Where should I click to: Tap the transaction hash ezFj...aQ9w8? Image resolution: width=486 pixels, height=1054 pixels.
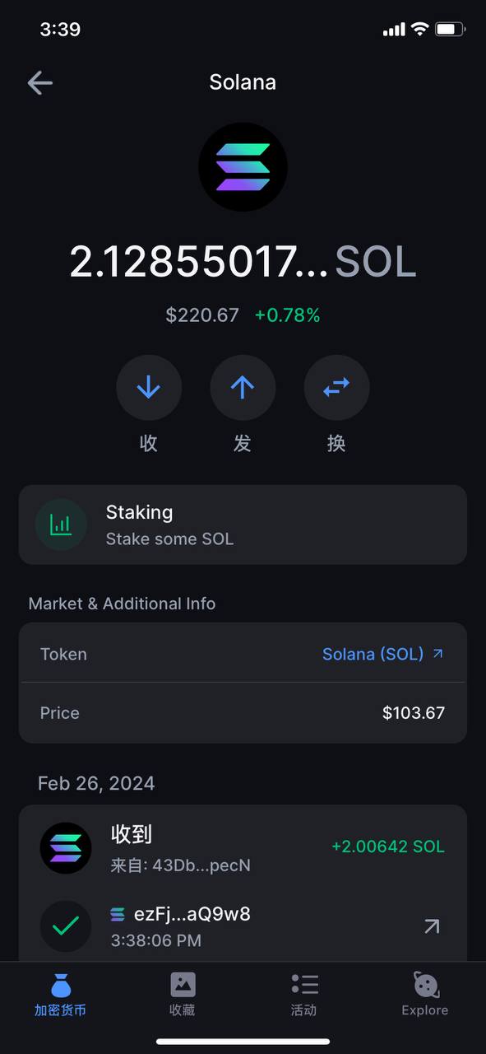coord(192,914)
